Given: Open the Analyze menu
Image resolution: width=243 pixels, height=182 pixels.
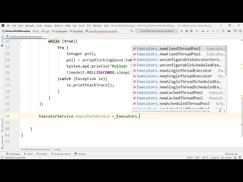Looking at the screenshot, I should pyautogui.click(x=48, y=25).
